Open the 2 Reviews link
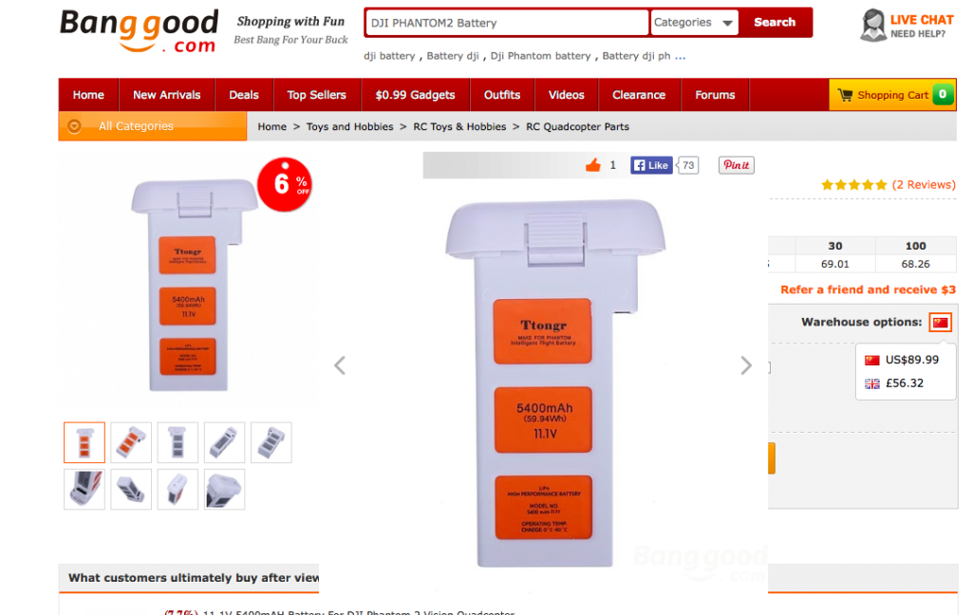Screen dimensions: 972x615 click(x=924, y=185)
